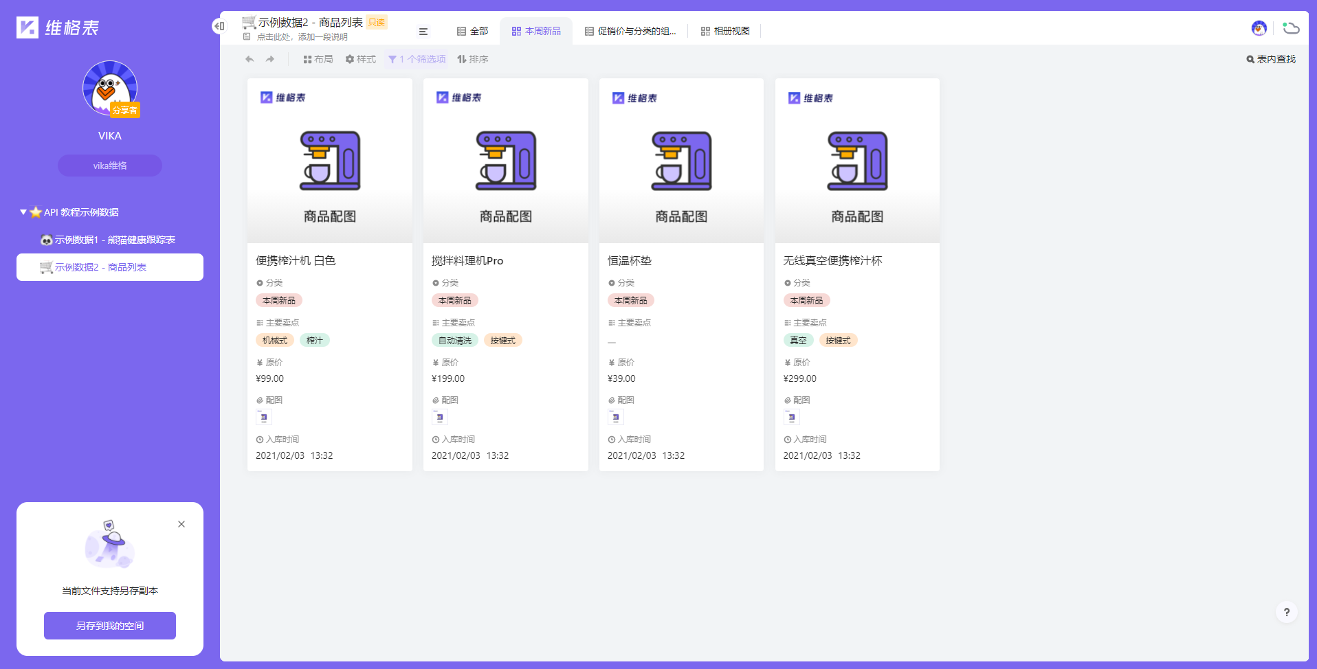Viewport: 1317px width, 669px height.
Task: Click the 机械式 tag
Action: tap(275, 340)
